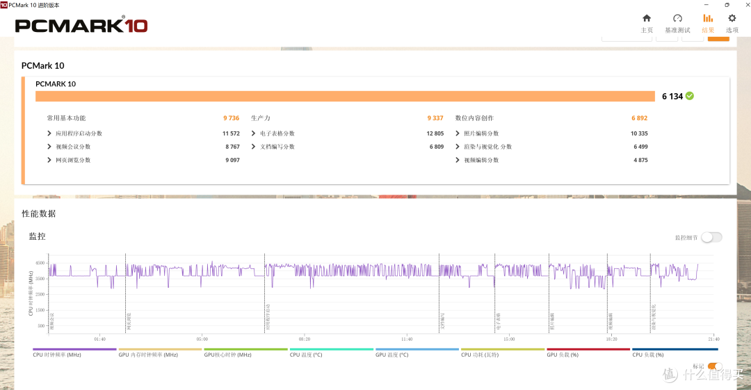Click the overall score 6 134
Viewport: 751px width, 390px height.
click(x=672, y=97)
